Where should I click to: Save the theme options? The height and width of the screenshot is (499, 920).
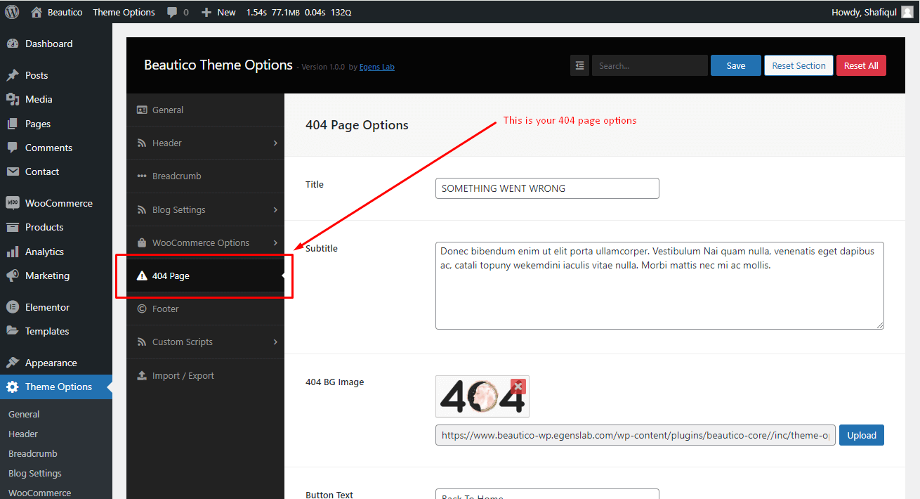(x=736, y=65)
